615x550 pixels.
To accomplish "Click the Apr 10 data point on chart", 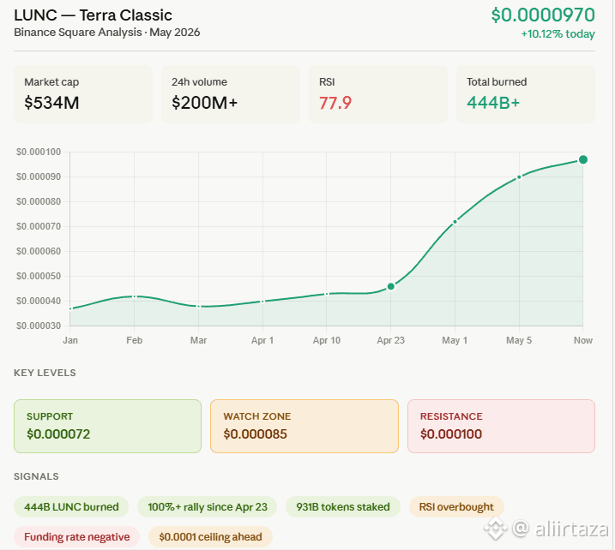I will point(327,294).
